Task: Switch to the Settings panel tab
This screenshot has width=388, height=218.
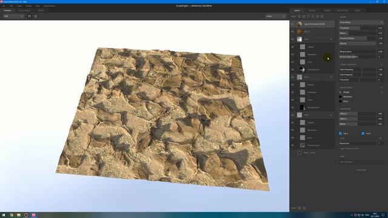Action: pyautogui.click(x=312, y=11)
